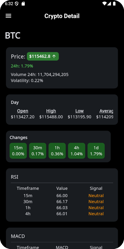Select the 1h change chip
This screenshot has width=124, height=249.
pyautogui.click(x=57, y=151)
